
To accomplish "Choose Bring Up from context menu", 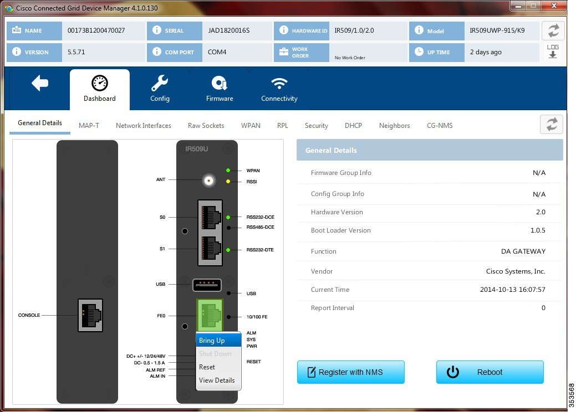I will click(x=218, y=341).
